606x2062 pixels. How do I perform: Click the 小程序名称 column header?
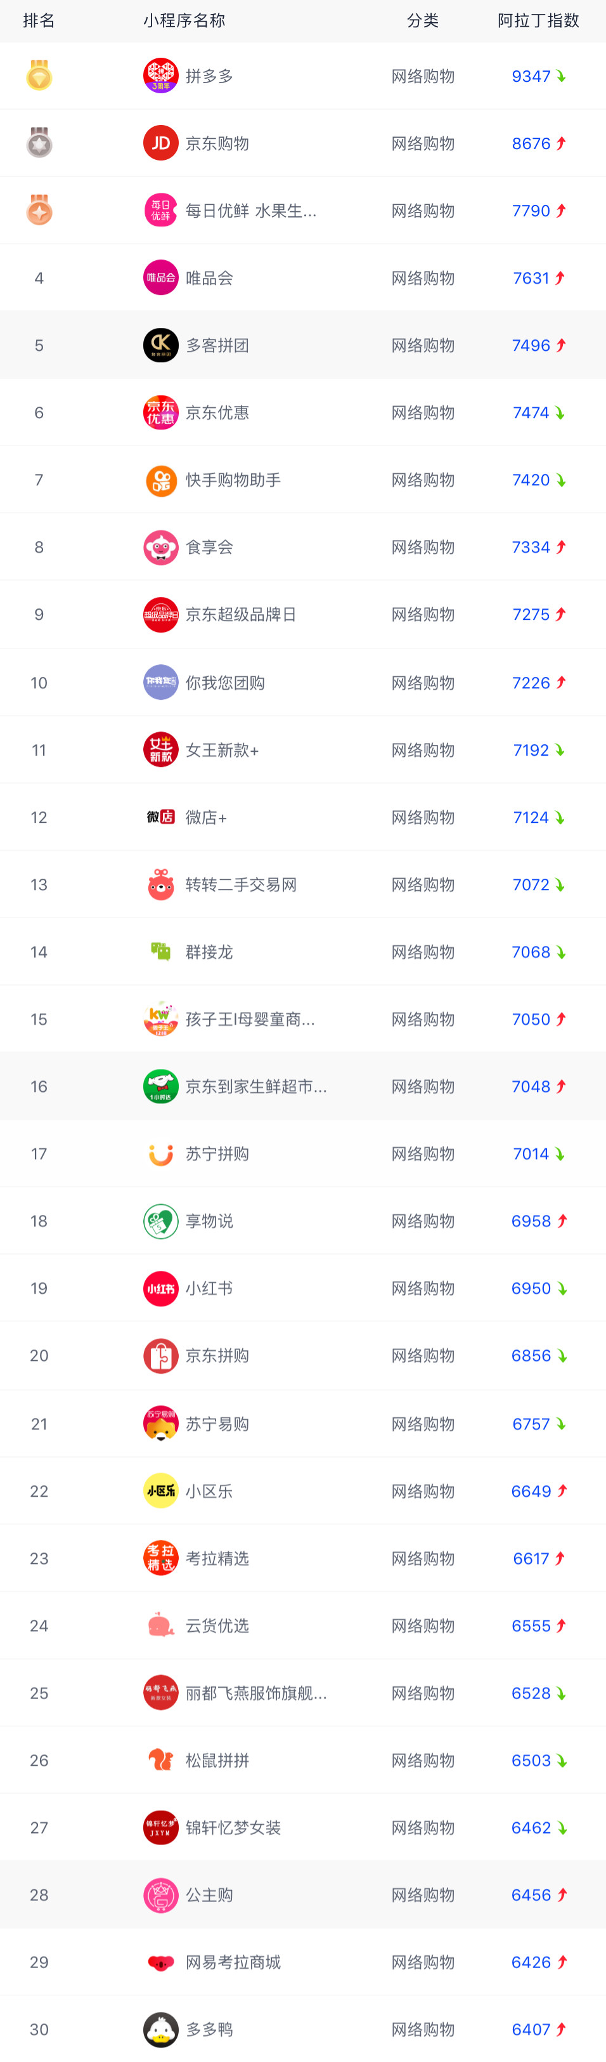click(x=184, y=21)
